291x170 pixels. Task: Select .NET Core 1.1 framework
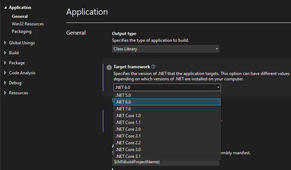coord(167,122)
